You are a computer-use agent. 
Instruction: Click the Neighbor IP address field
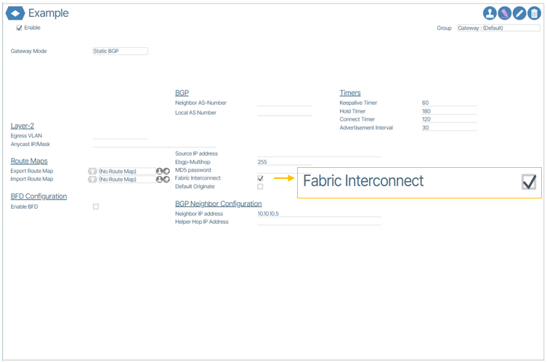318,214
